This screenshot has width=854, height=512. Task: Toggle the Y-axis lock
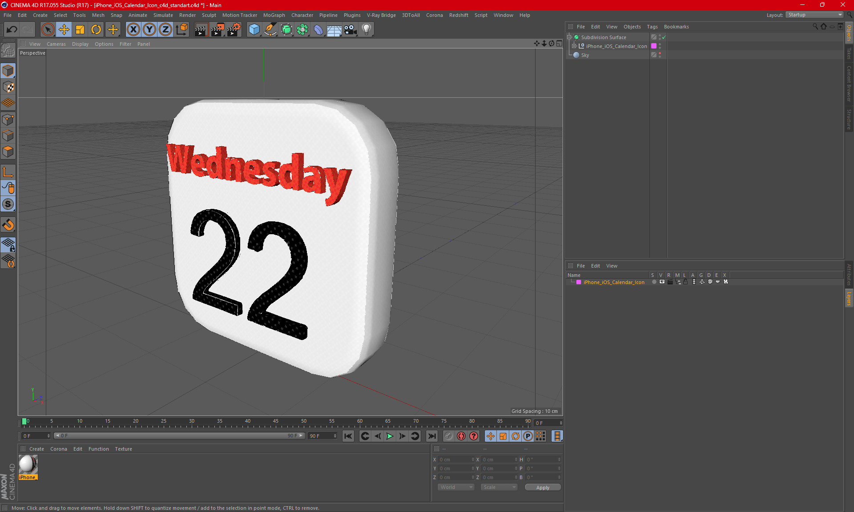click(x=149, y=30)
